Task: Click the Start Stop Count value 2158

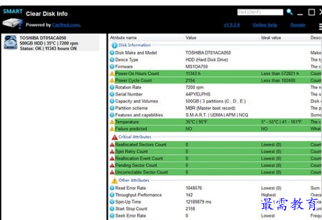Action: pyautogui.click(x=190, y=208)
